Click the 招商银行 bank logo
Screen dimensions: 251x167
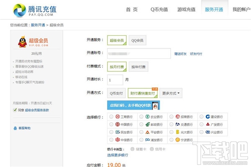click(177, 117)
